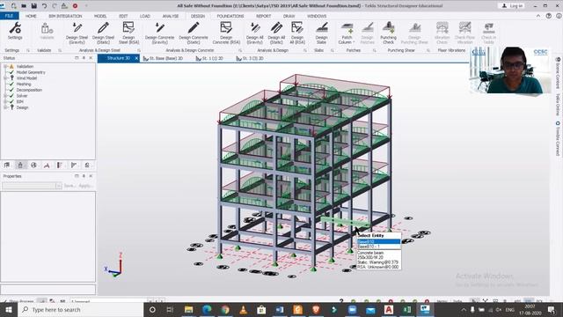Image resolution: width=563 pixels, height=317 pixels.
Task: Click the Validate ribbon icon
Action: tap(47, 31)
